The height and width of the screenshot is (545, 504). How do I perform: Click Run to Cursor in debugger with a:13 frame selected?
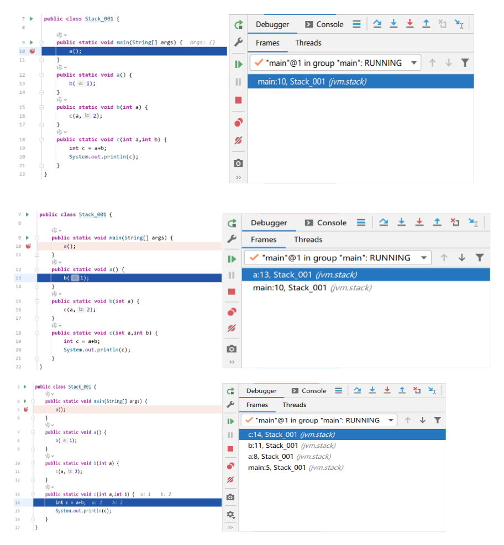coord(473,222)
